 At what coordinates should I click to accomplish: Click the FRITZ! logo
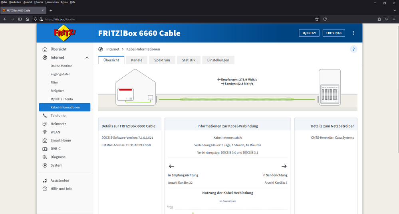(x=65, y=33)
